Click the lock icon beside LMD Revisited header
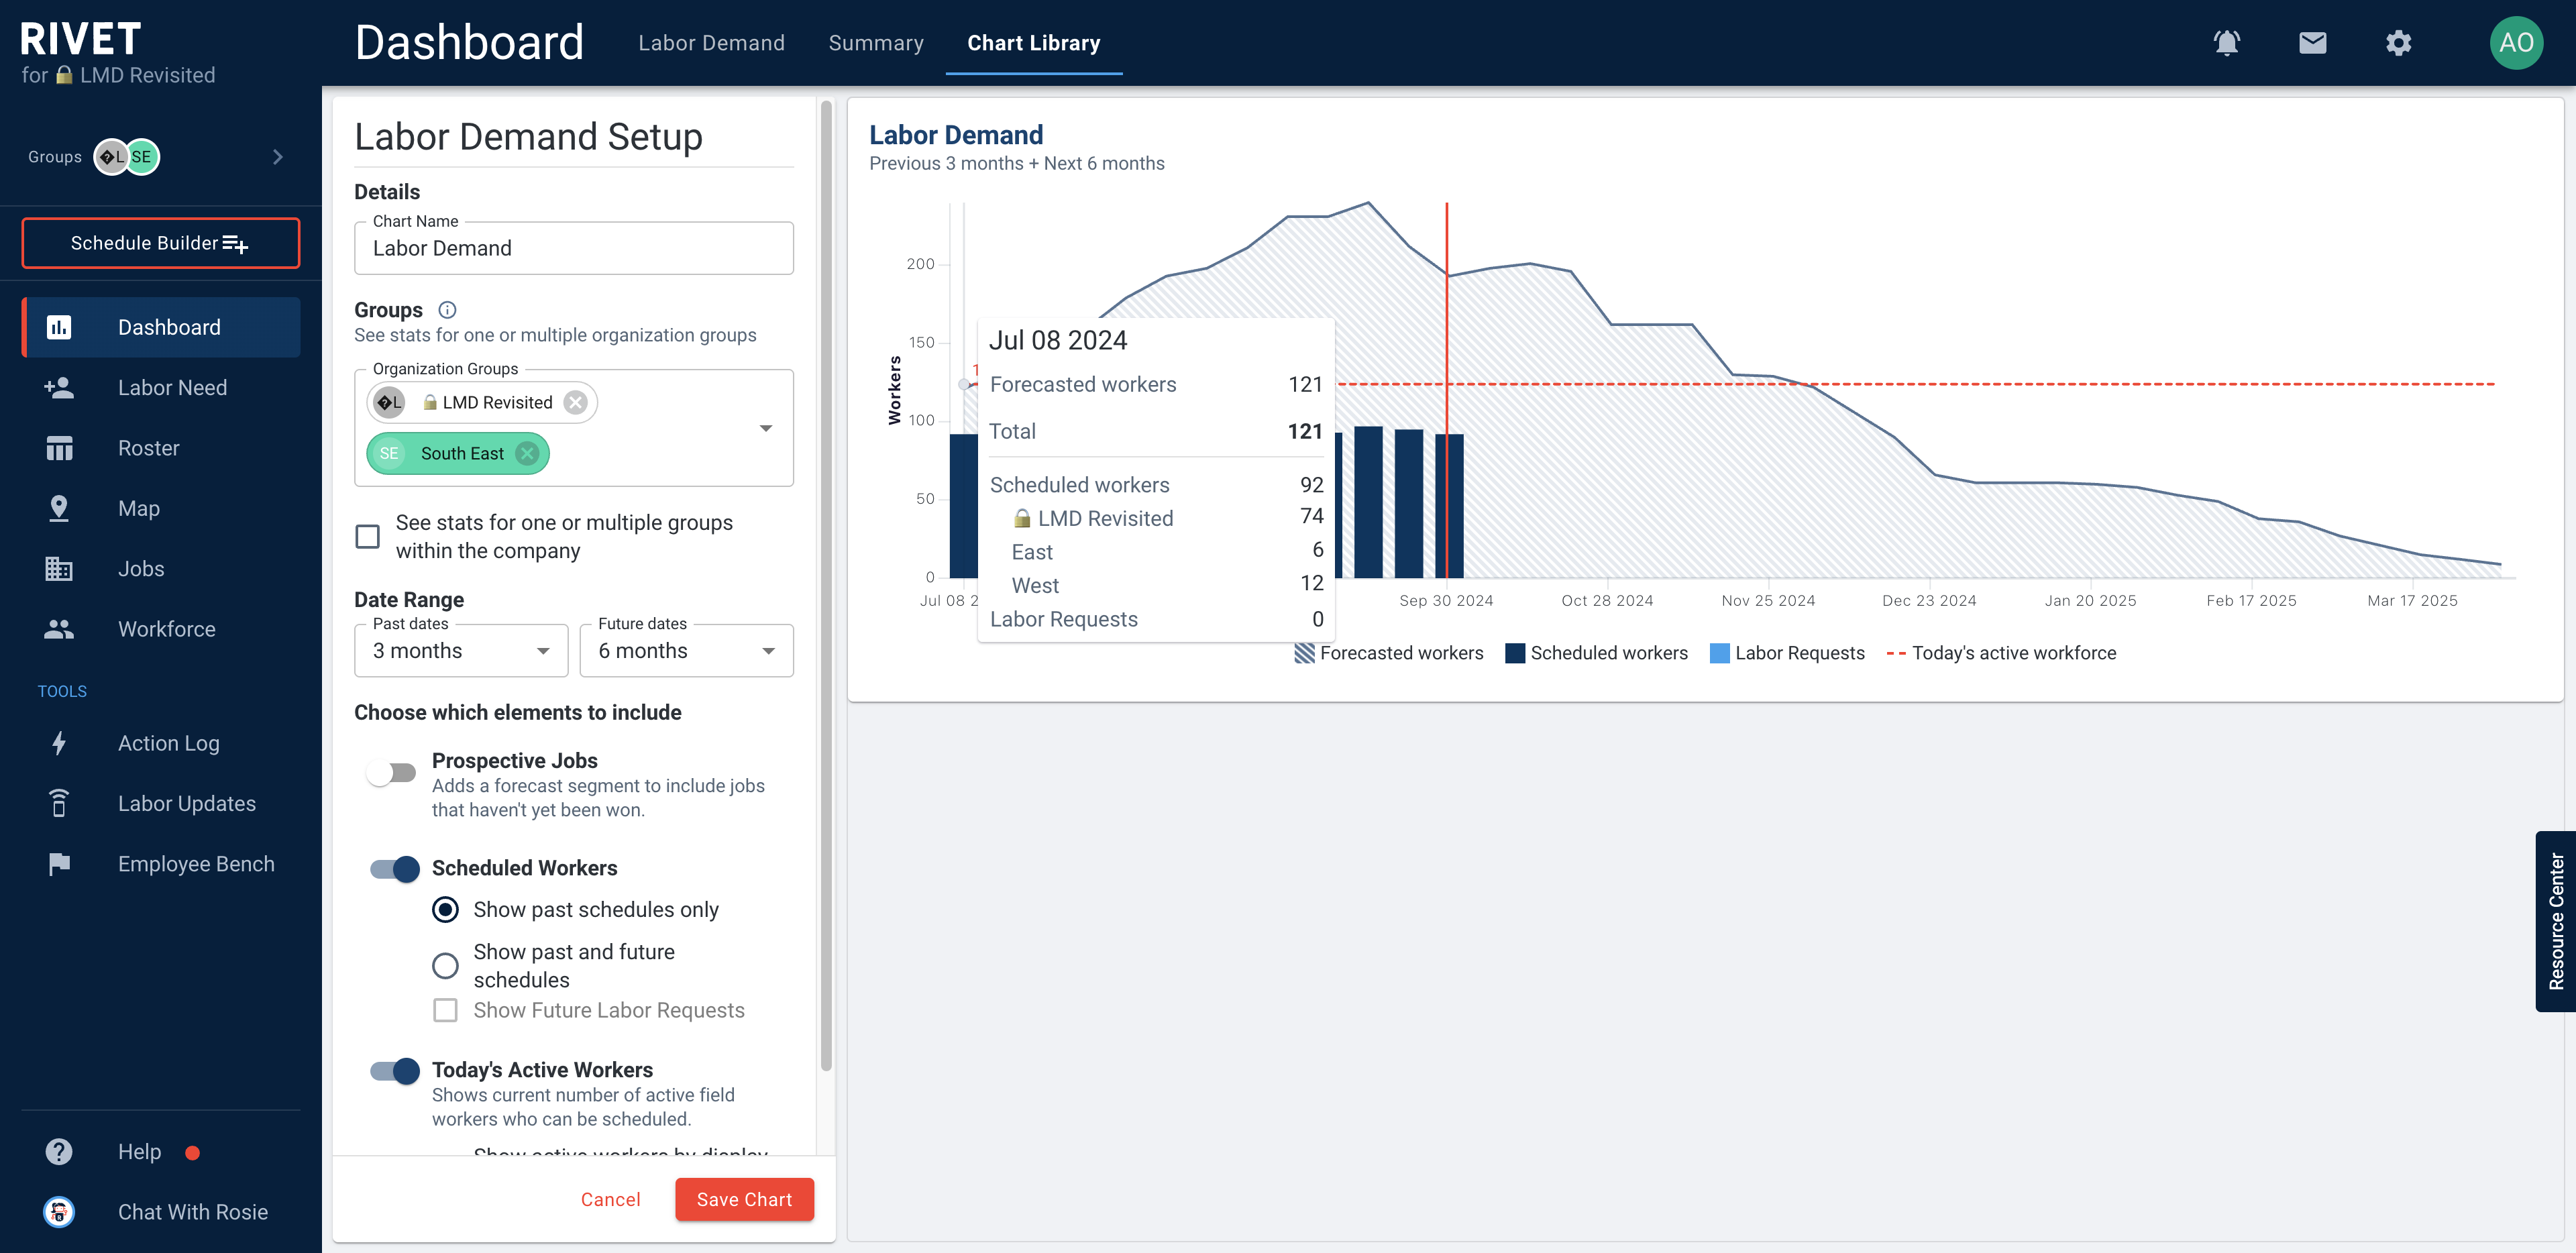 click(x=64, y=75)
